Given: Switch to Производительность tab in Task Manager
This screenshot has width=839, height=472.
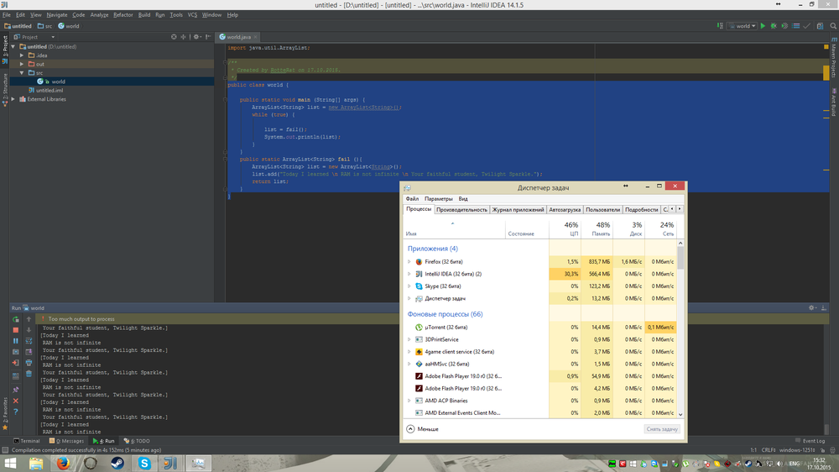Looking at the screenshot, I should [461, 209].
